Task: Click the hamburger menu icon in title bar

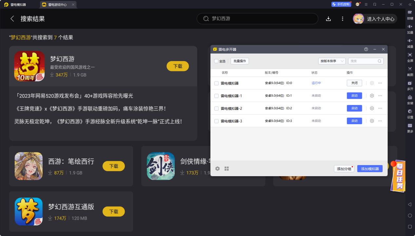Action: tap(366, 4)
